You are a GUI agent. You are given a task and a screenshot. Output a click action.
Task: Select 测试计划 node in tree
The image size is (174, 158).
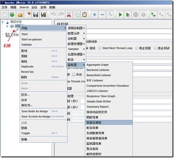pos(16,22)
